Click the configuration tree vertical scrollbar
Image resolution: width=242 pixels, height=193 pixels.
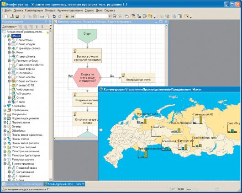(50, 106)
